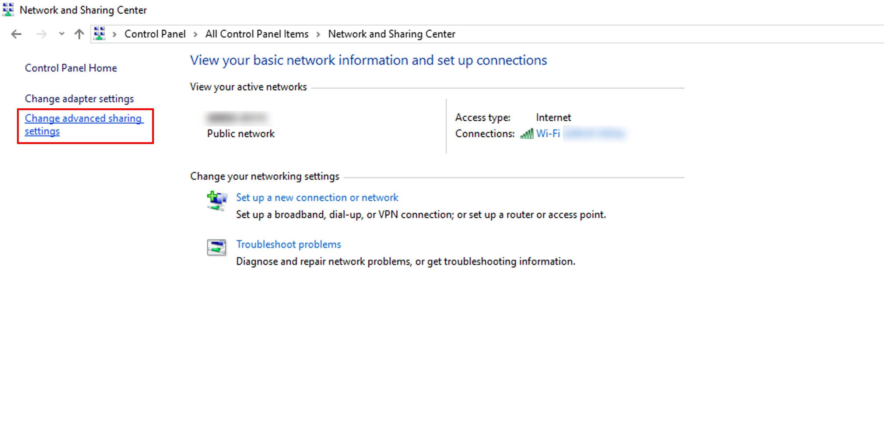The height and width of the screenshot is (442, 884).
Task: Click the Network and Sharing Center title icon
Action: point(8,10)
